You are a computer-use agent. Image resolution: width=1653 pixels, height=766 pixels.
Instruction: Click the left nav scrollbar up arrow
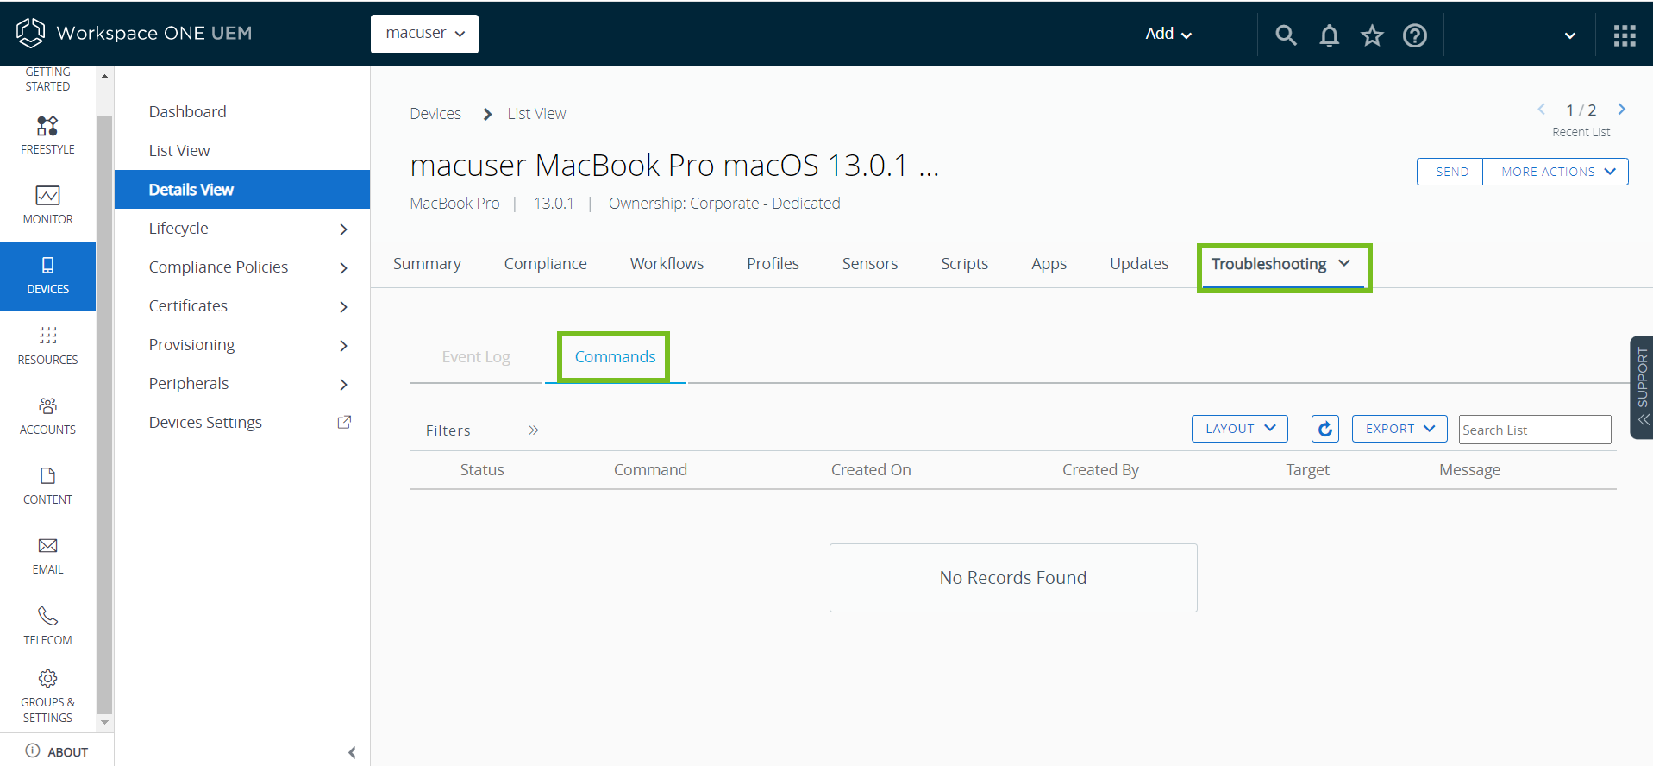click(x=104, y=76)
